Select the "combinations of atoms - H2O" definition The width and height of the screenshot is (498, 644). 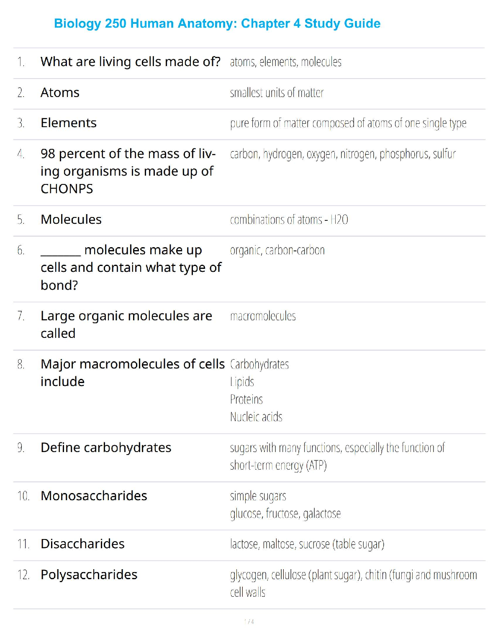click(289, 220)
